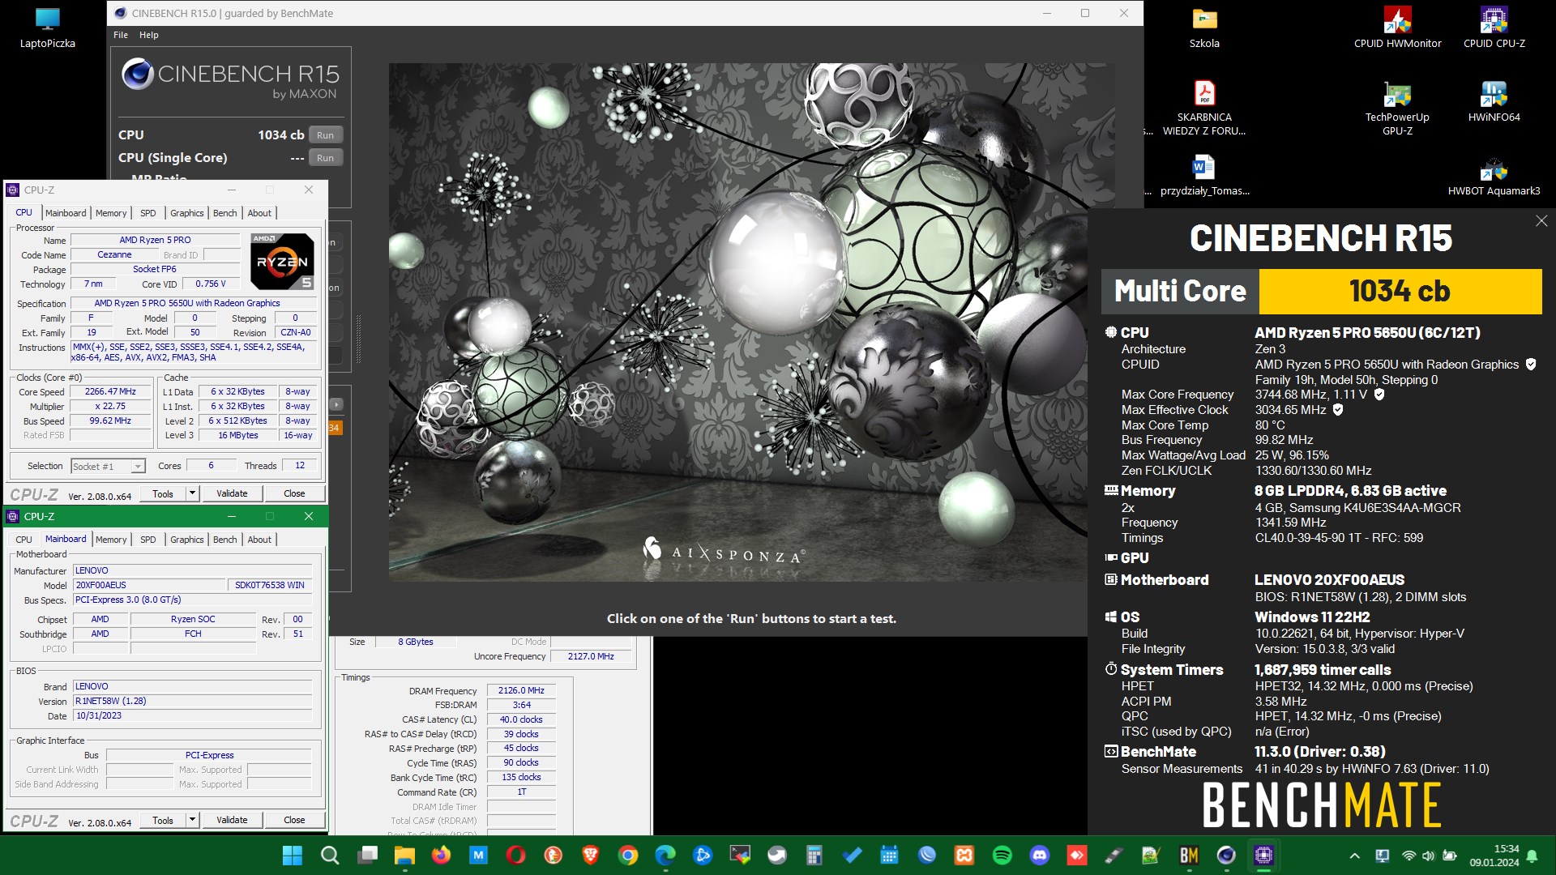Click Tools button in lower CPU-Z window
The width and height of the screenshot is (1556, 875).
(163, 820)
